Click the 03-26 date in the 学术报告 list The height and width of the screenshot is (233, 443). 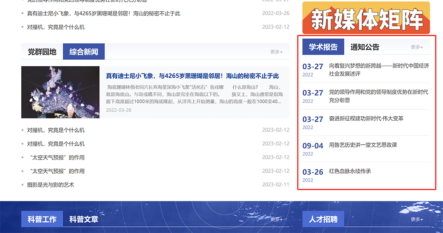pos(313,172)
